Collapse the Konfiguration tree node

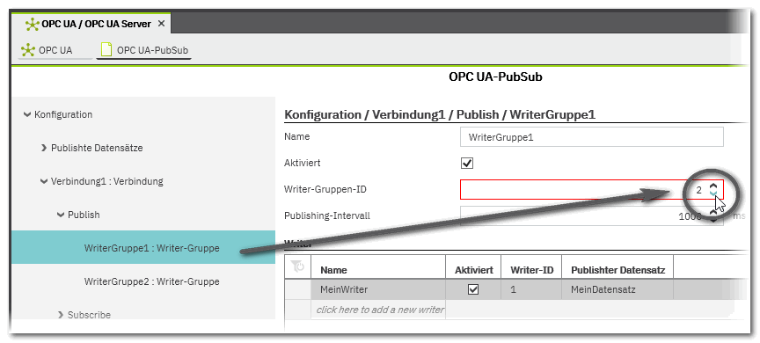tap(27, 115)
